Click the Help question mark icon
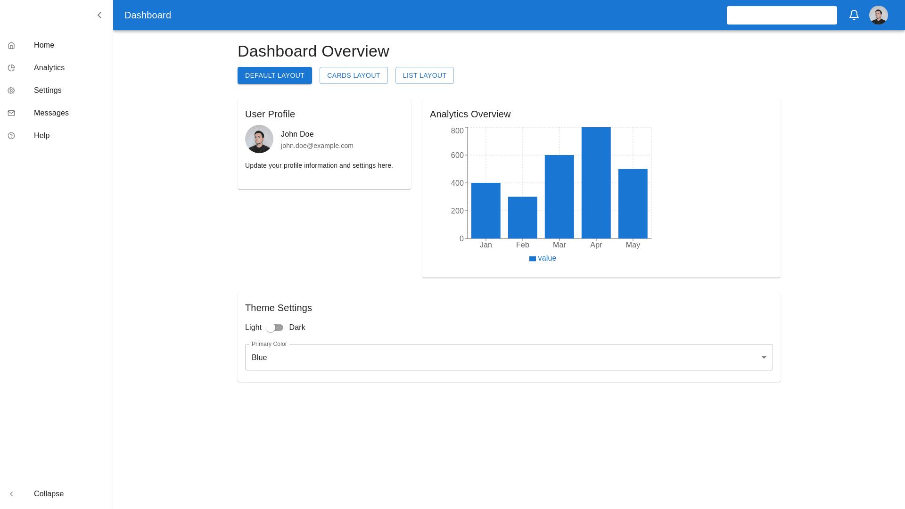Viewport: 905px width, 509px height. click(x=11, y=136)
